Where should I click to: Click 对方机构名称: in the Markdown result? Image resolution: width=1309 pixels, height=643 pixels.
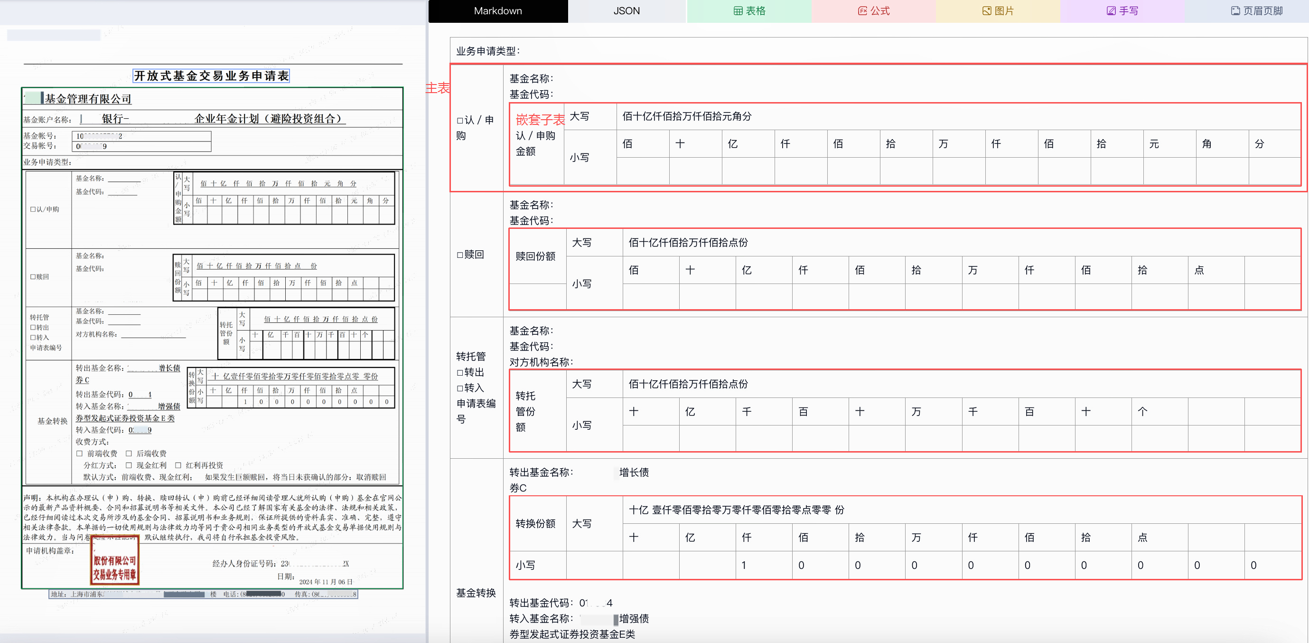pyautogui.click(x=541, y=362)
